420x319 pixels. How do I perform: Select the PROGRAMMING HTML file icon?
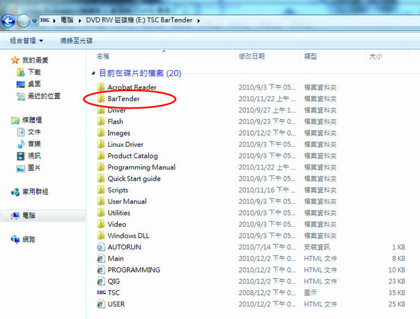click(x=101, y=270)
